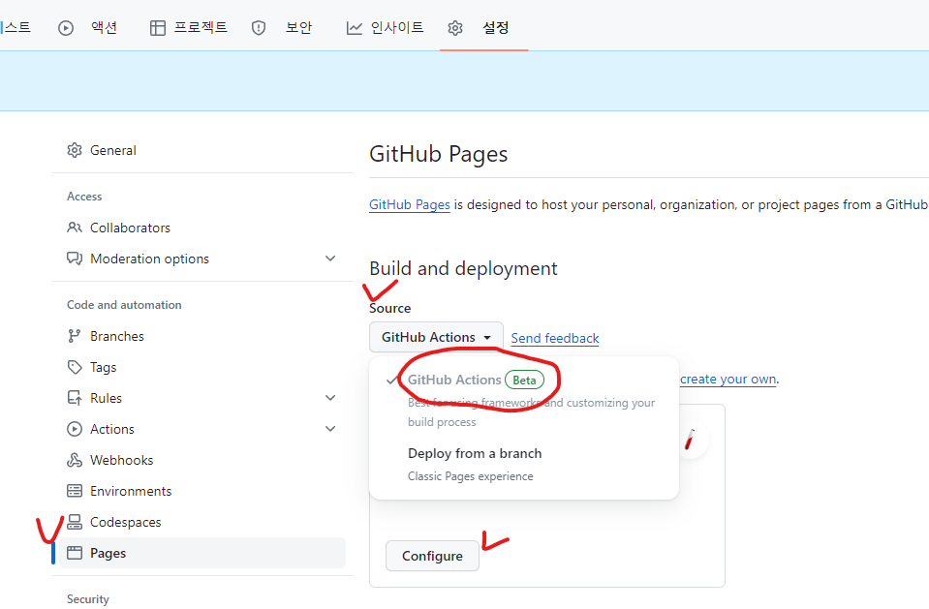The height and width of the screenshot is (609, 929).
Task: Click the Classic Pages experience description
Action: [x=471, y=476]
